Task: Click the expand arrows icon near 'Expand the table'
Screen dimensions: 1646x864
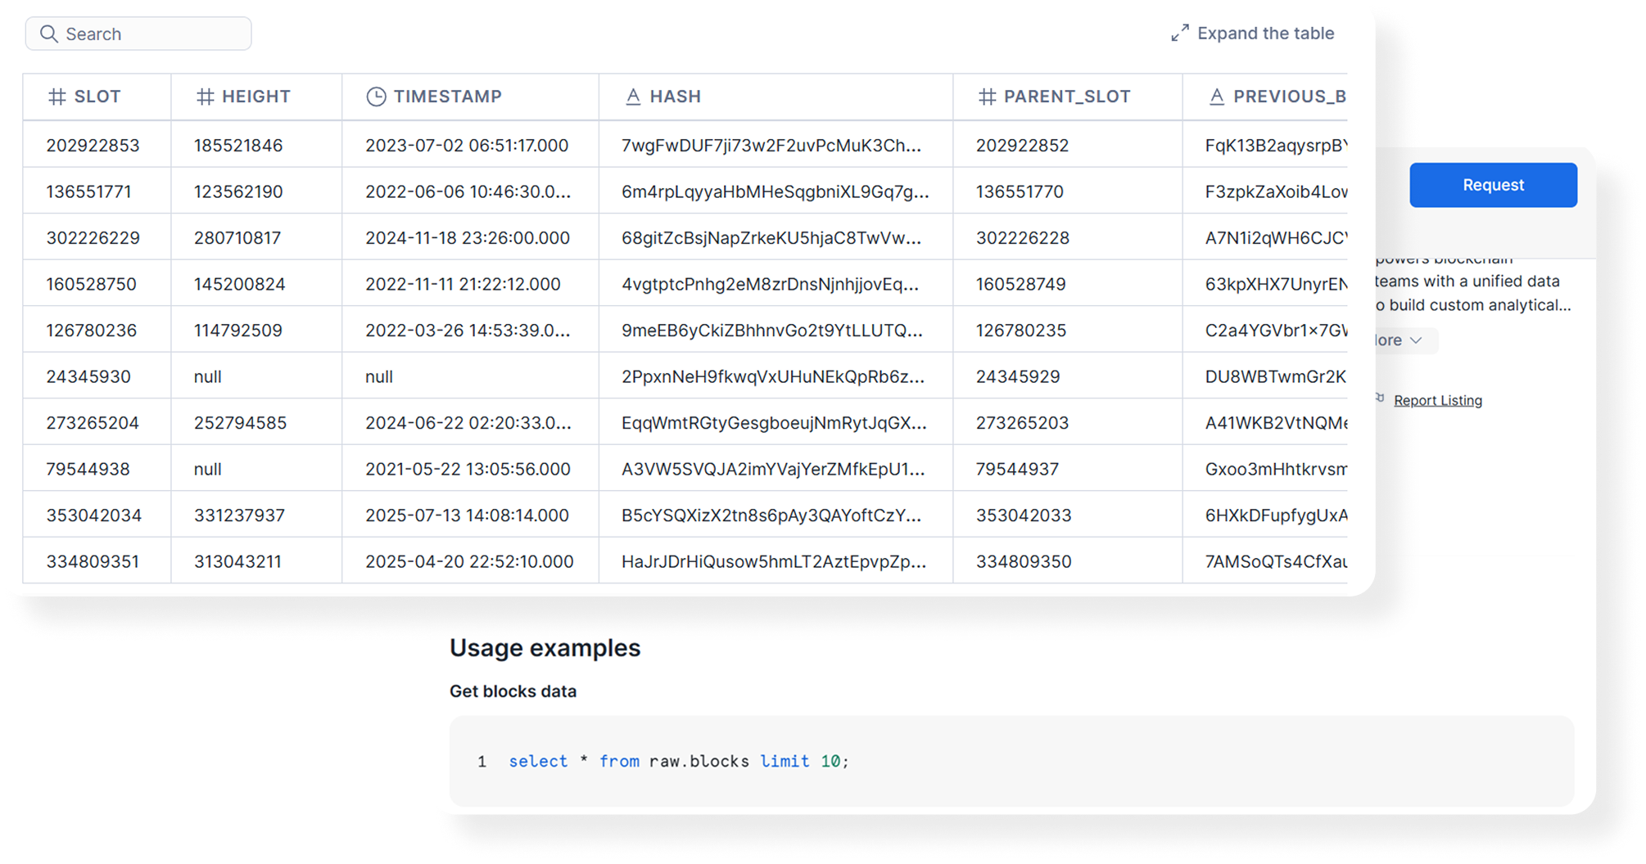Action: [1179, 33]
